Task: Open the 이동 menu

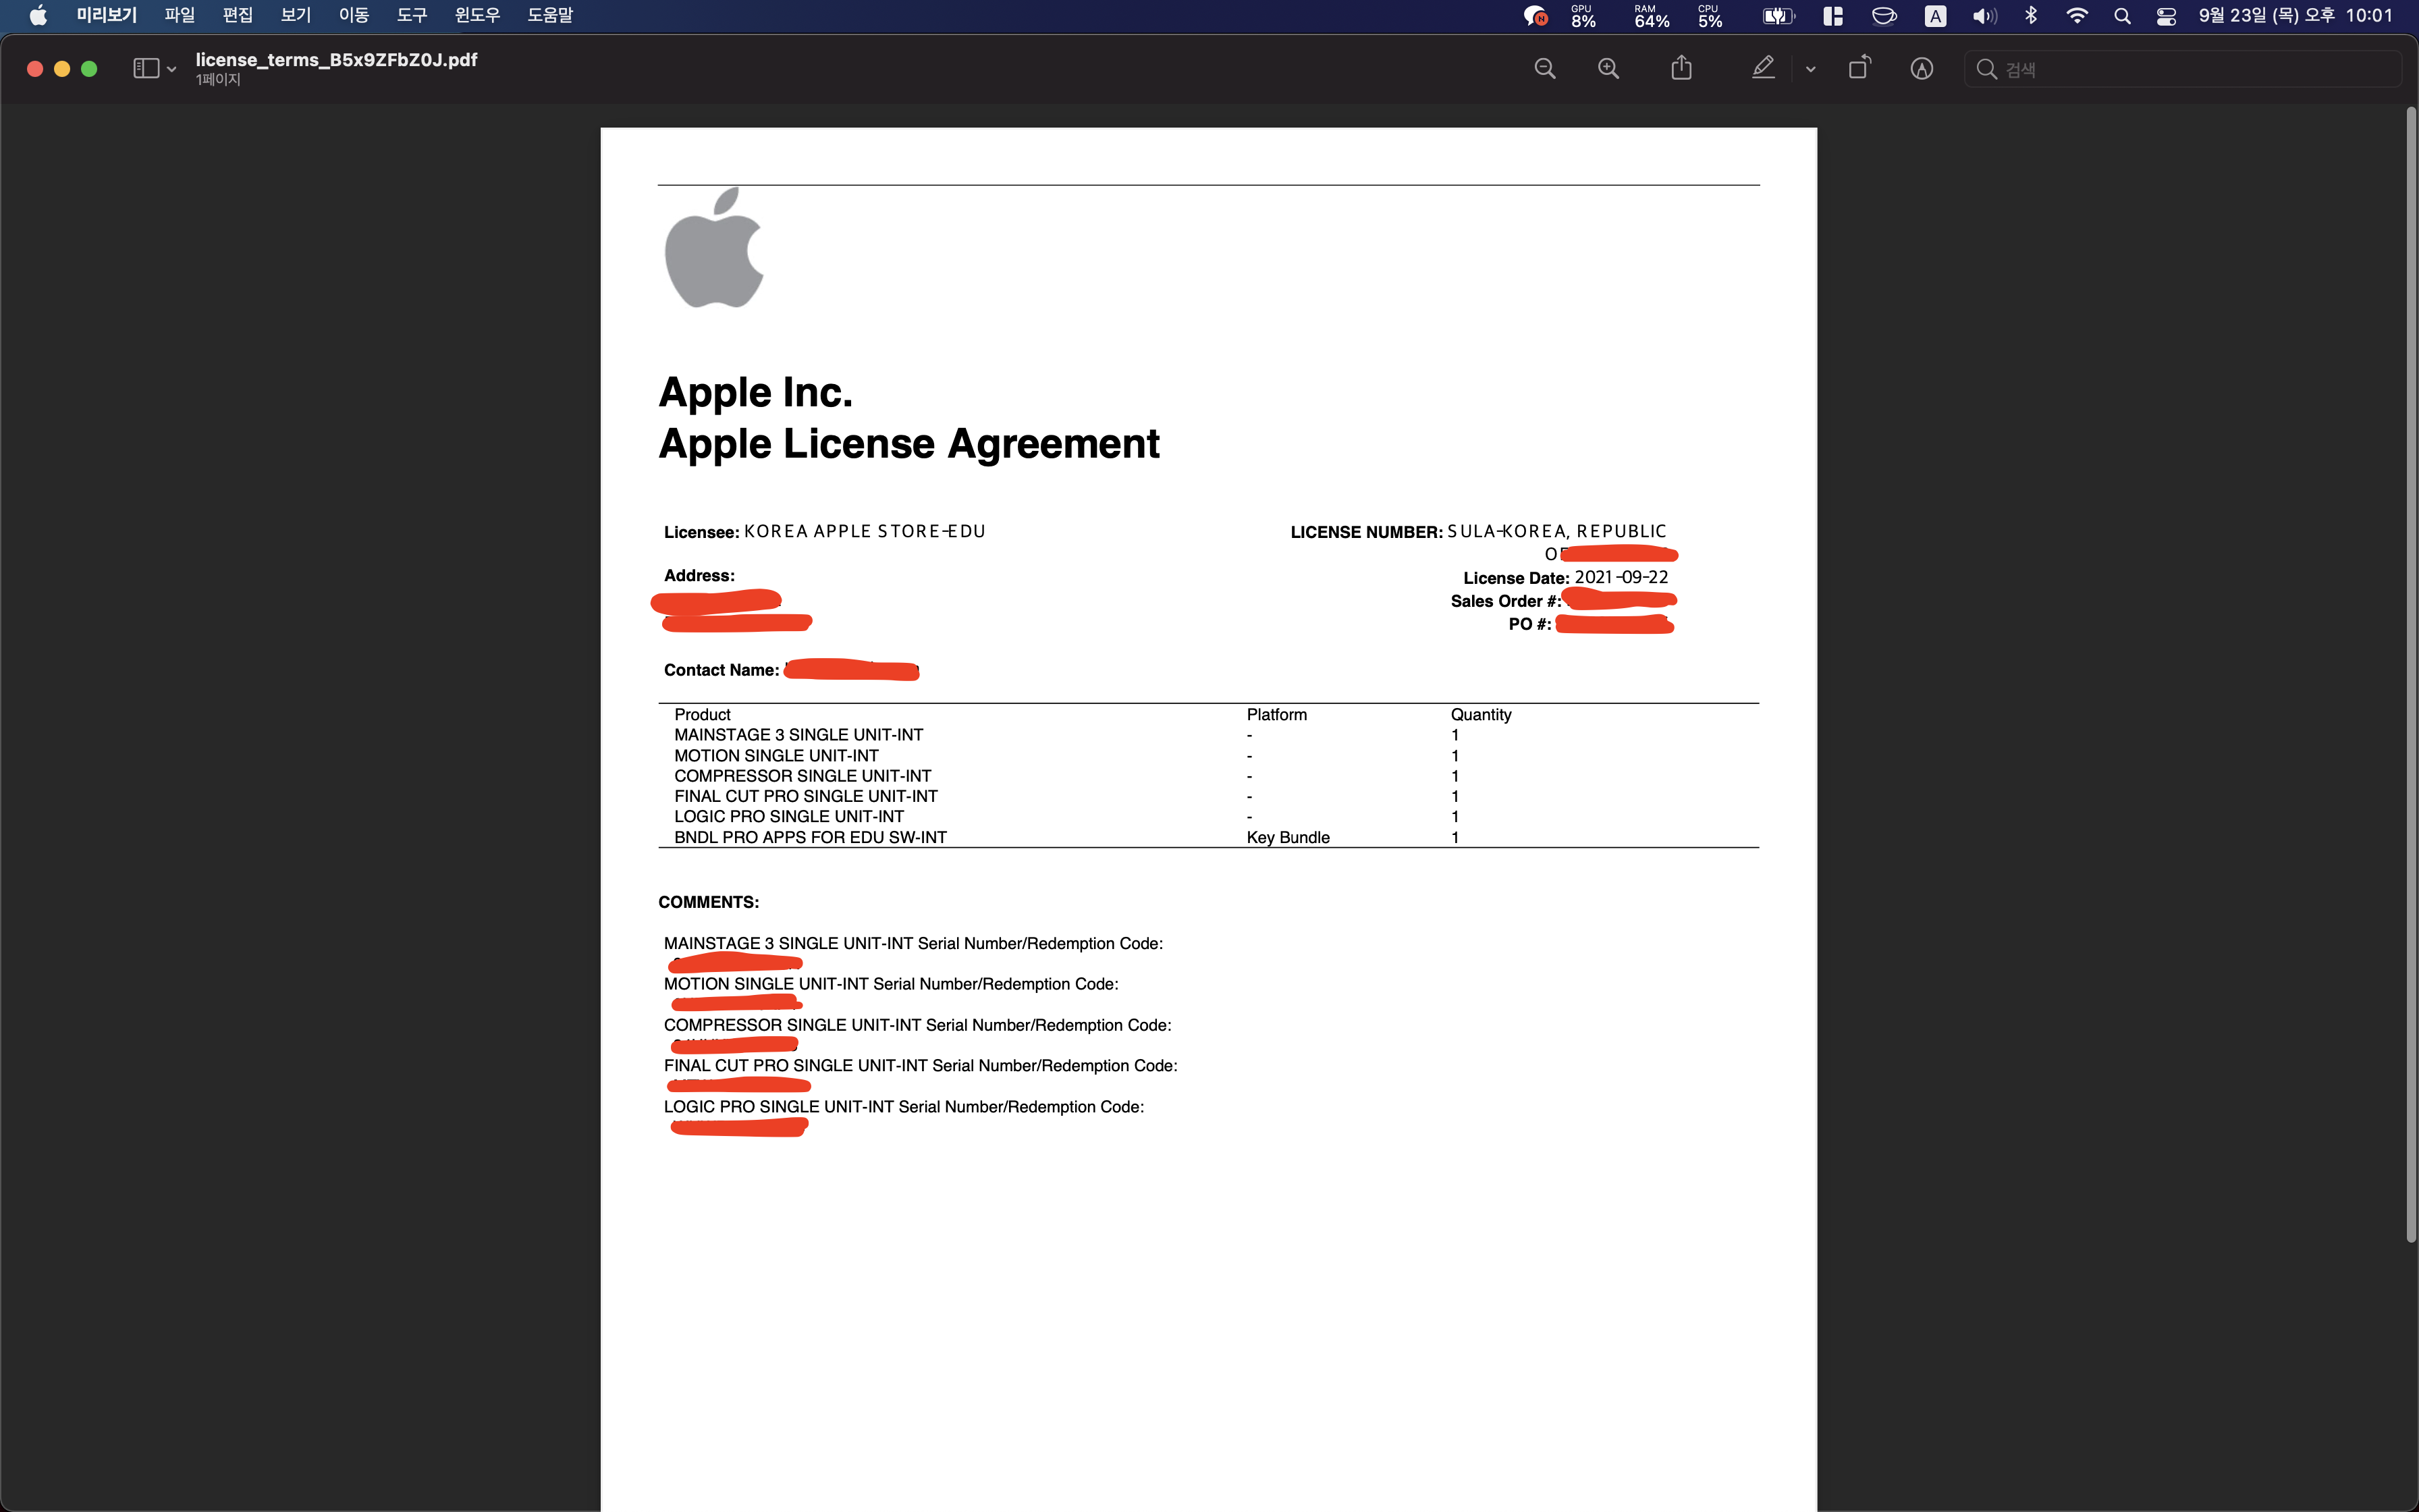Action: point(354,15)
